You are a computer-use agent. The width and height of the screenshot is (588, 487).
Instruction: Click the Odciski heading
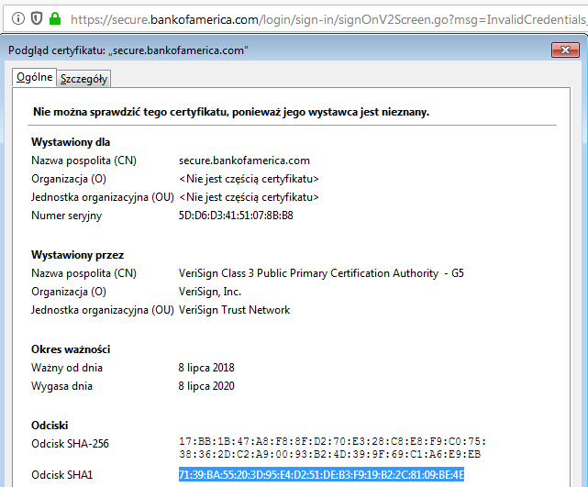[50, 426]
